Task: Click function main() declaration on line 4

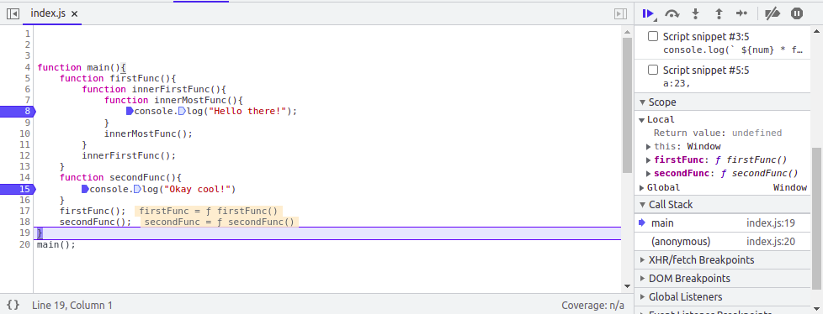Action: point(82,67)
